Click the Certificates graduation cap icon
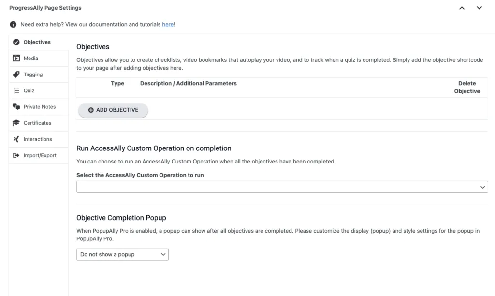495x296 pixels. (16, 123)
